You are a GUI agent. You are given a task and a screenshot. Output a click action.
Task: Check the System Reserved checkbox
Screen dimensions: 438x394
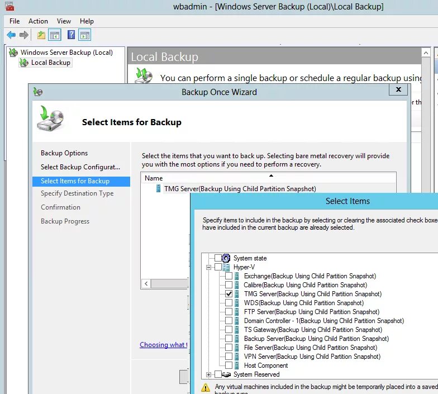[x=218, y=374]
